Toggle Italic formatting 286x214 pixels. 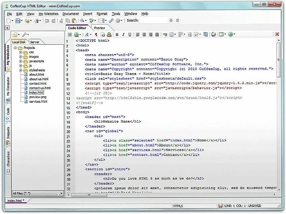coord(123,34)
